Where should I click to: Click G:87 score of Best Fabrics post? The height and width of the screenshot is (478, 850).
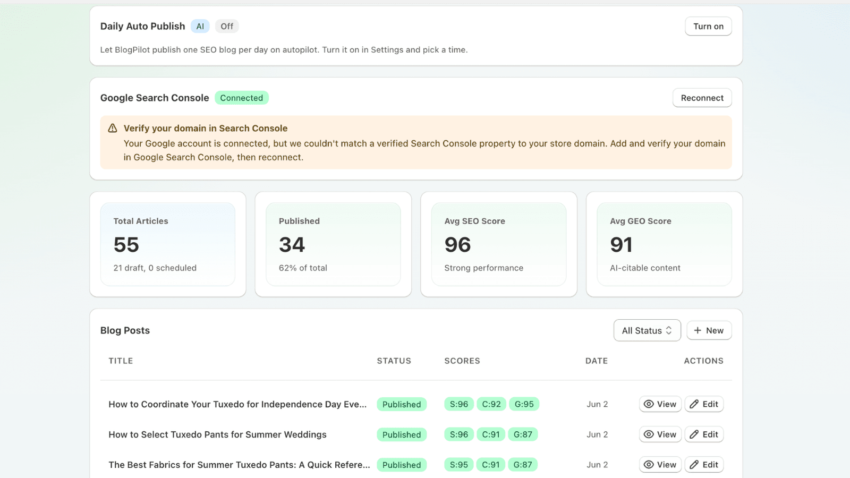click(523, 465)
